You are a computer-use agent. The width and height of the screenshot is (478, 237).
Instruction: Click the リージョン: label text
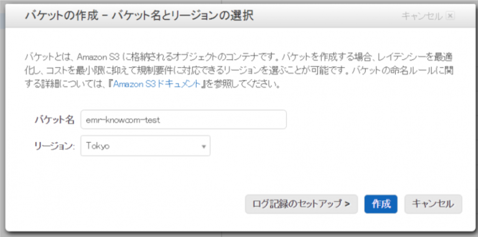[x=54, y=146]
